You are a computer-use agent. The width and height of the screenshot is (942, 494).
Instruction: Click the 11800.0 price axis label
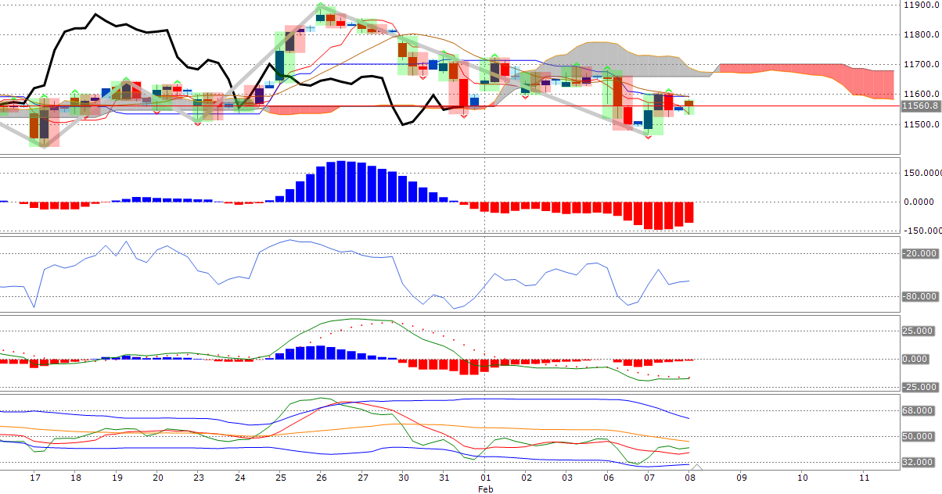[x=922, y=34]
